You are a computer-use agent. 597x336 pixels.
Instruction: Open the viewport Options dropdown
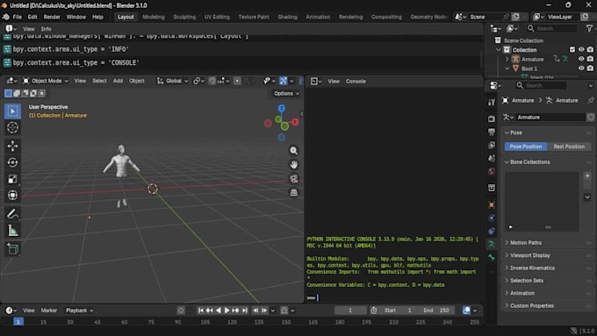(x=286, y=94)
